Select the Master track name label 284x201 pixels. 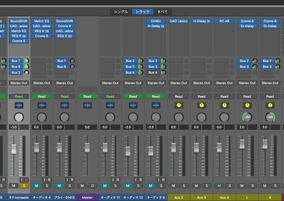click(87, 197)
